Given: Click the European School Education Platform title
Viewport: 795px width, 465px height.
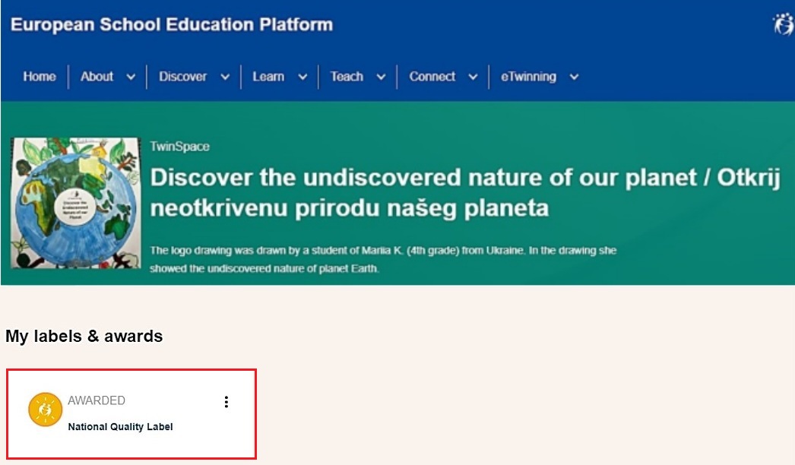Looking at the screenshot, I should click(x=172, y=24).
